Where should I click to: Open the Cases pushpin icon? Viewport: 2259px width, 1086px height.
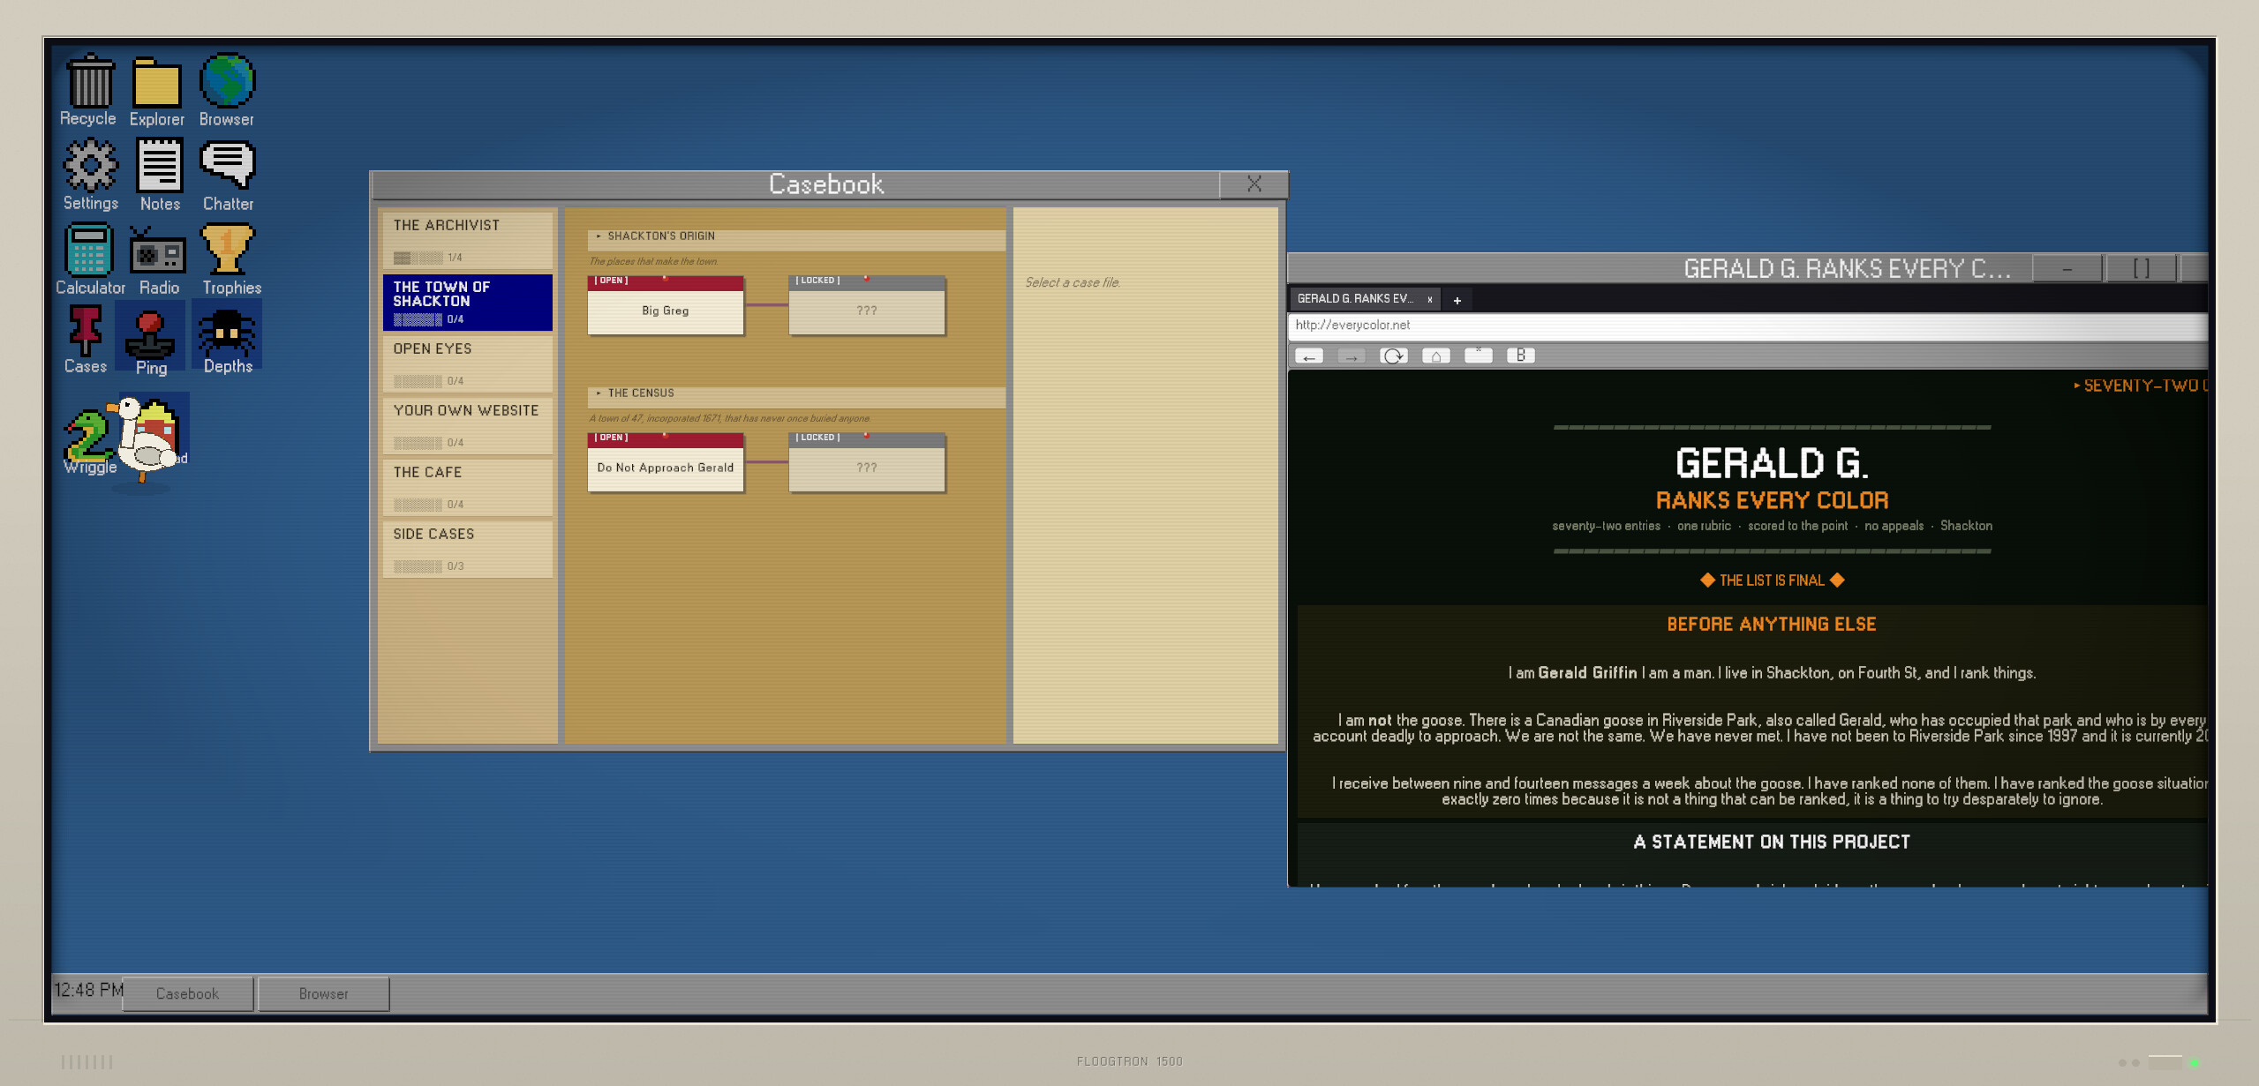(86, 339)
